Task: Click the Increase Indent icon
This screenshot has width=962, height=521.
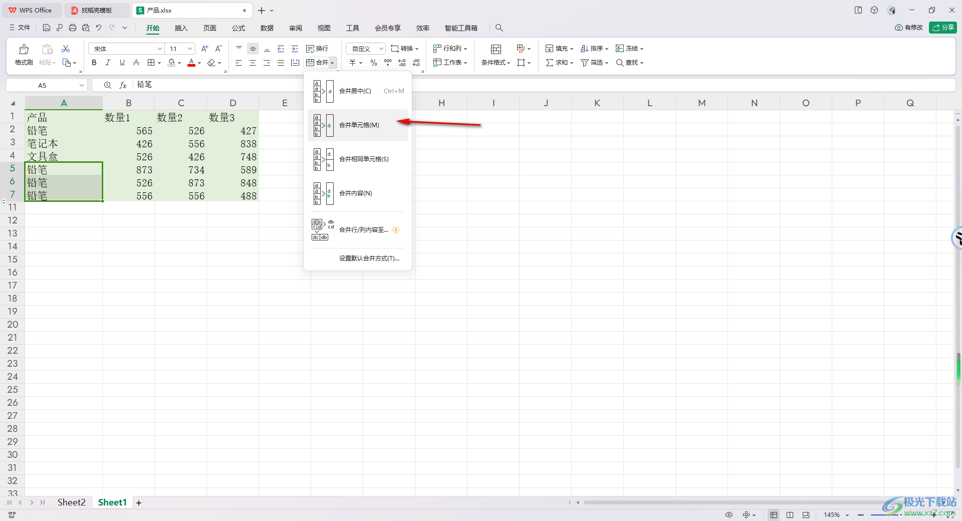Action: click(295, 49)
